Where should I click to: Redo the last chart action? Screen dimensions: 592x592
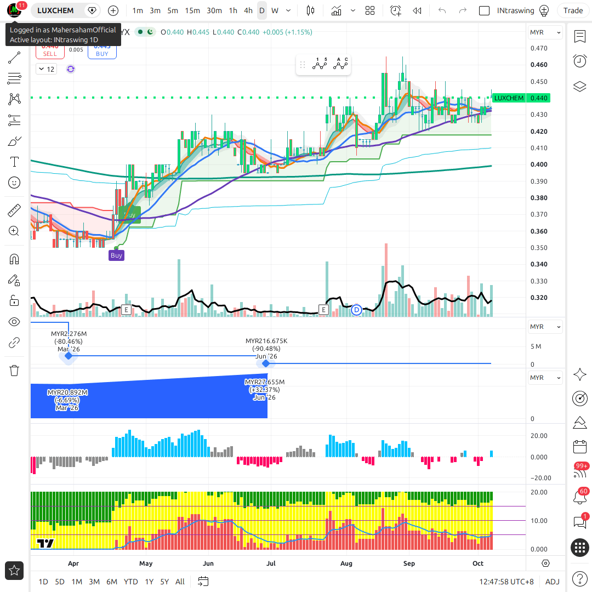pos(463,10)
